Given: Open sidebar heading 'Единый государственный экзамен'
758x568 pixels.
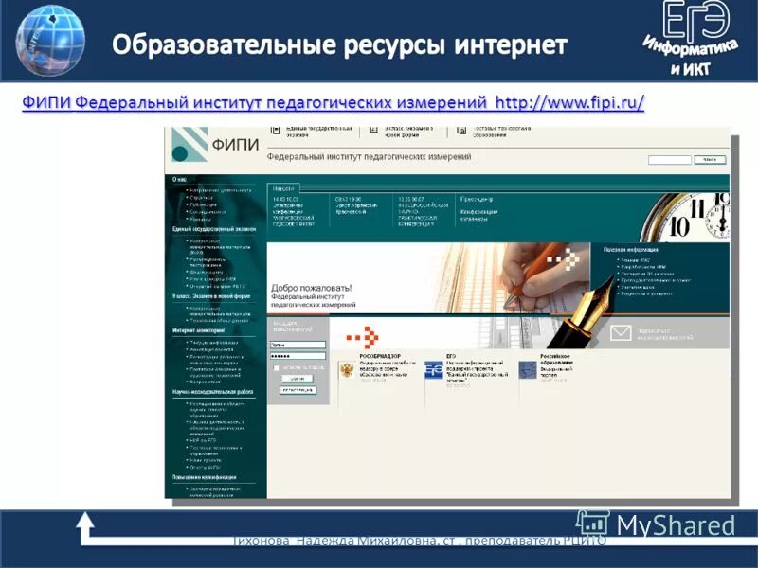Looking at the screenshot, I should (214, 229).
